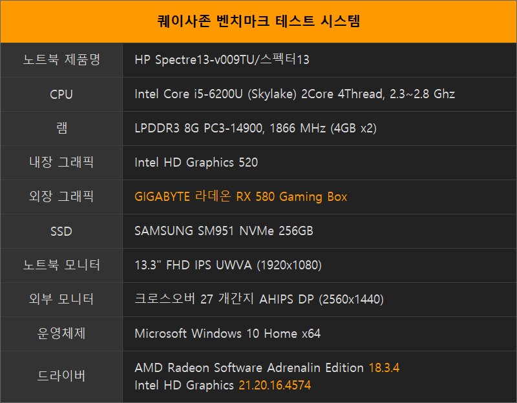The height and width of the screenshot is (403, 517).
Task: Select the 운영체제 label cell
Action: click(x=61, y=334)
